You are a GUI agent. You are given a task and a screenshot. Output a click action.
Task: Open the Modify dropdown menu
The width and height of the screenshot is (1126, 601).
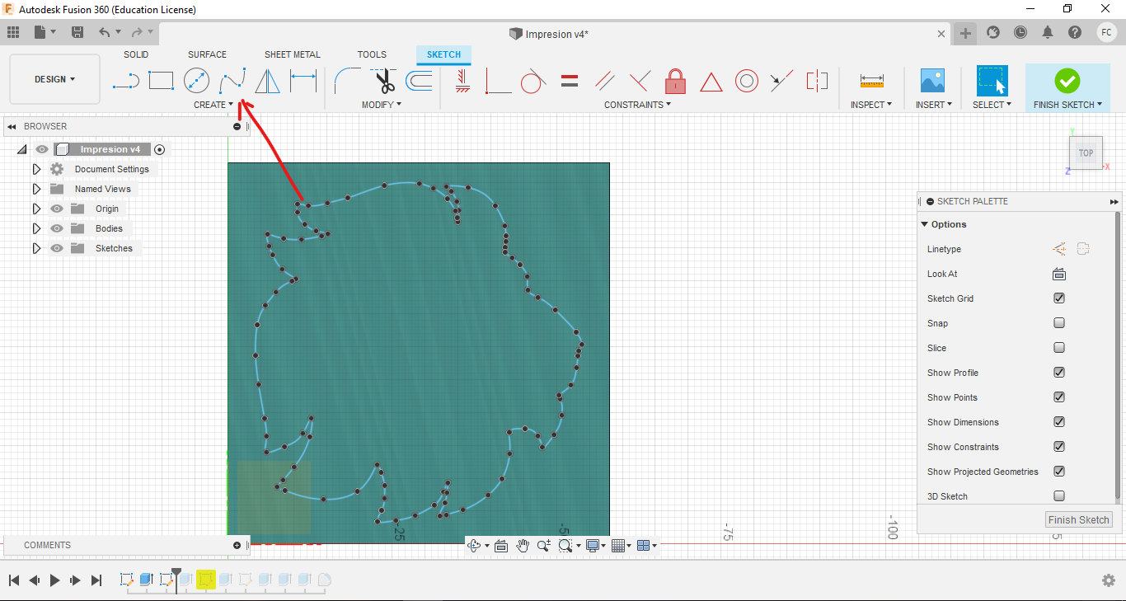[x=382, y=105]
